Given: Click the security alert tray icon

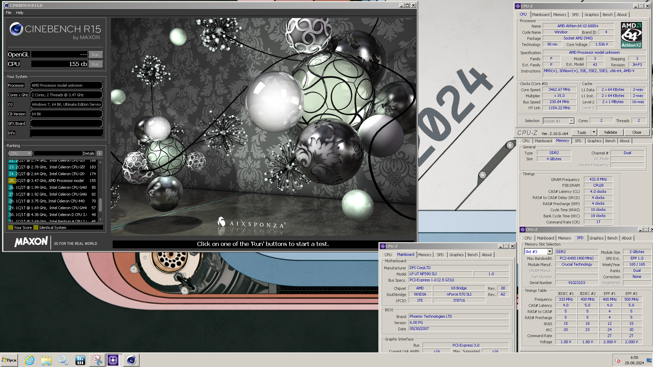Looking at the screenshot, I should tap(618, 361).
